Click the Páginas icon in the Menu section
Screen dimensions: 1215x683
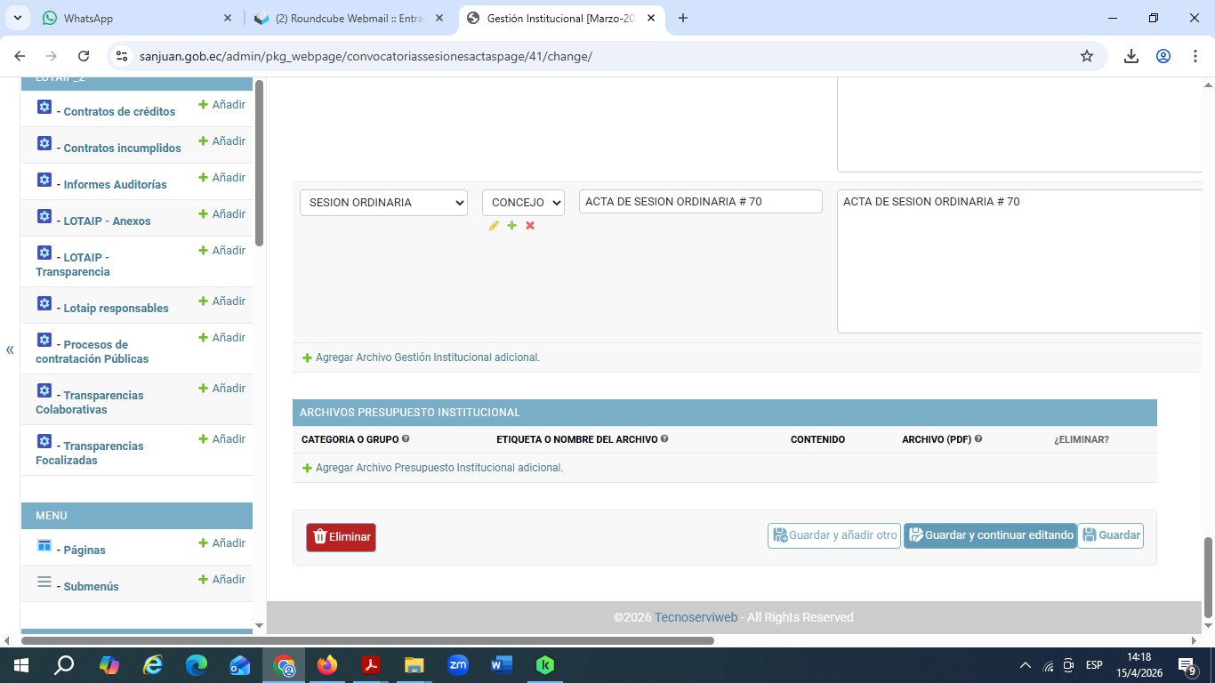pos(44,545)
